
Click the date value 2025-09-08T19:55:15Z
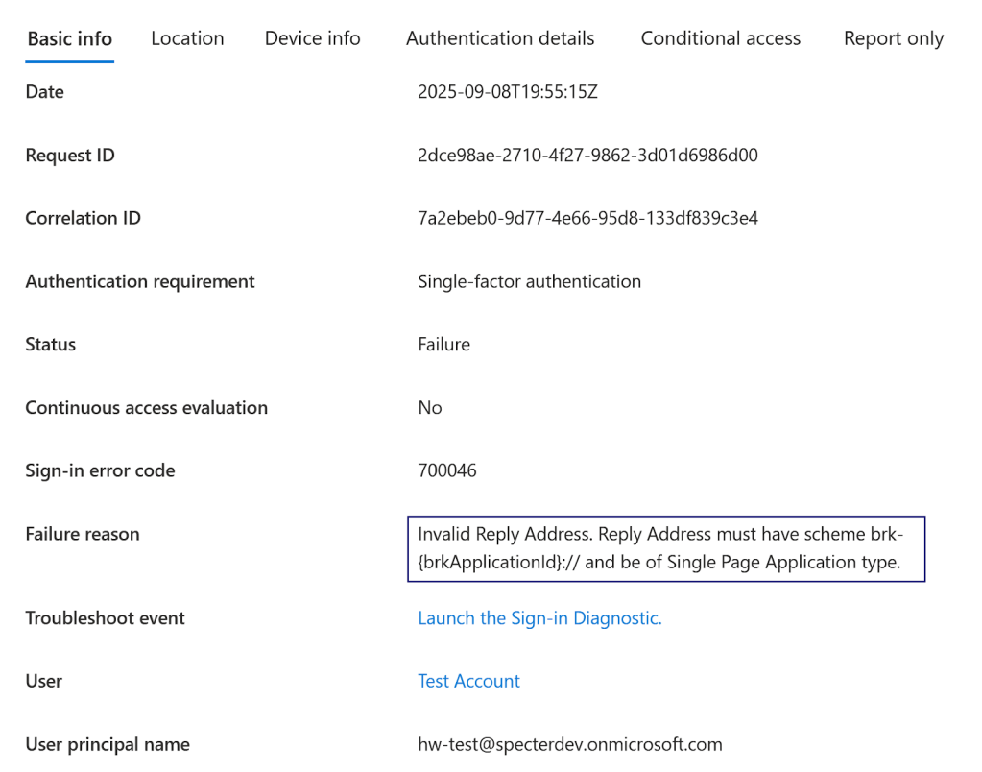(x=508, y=92)
